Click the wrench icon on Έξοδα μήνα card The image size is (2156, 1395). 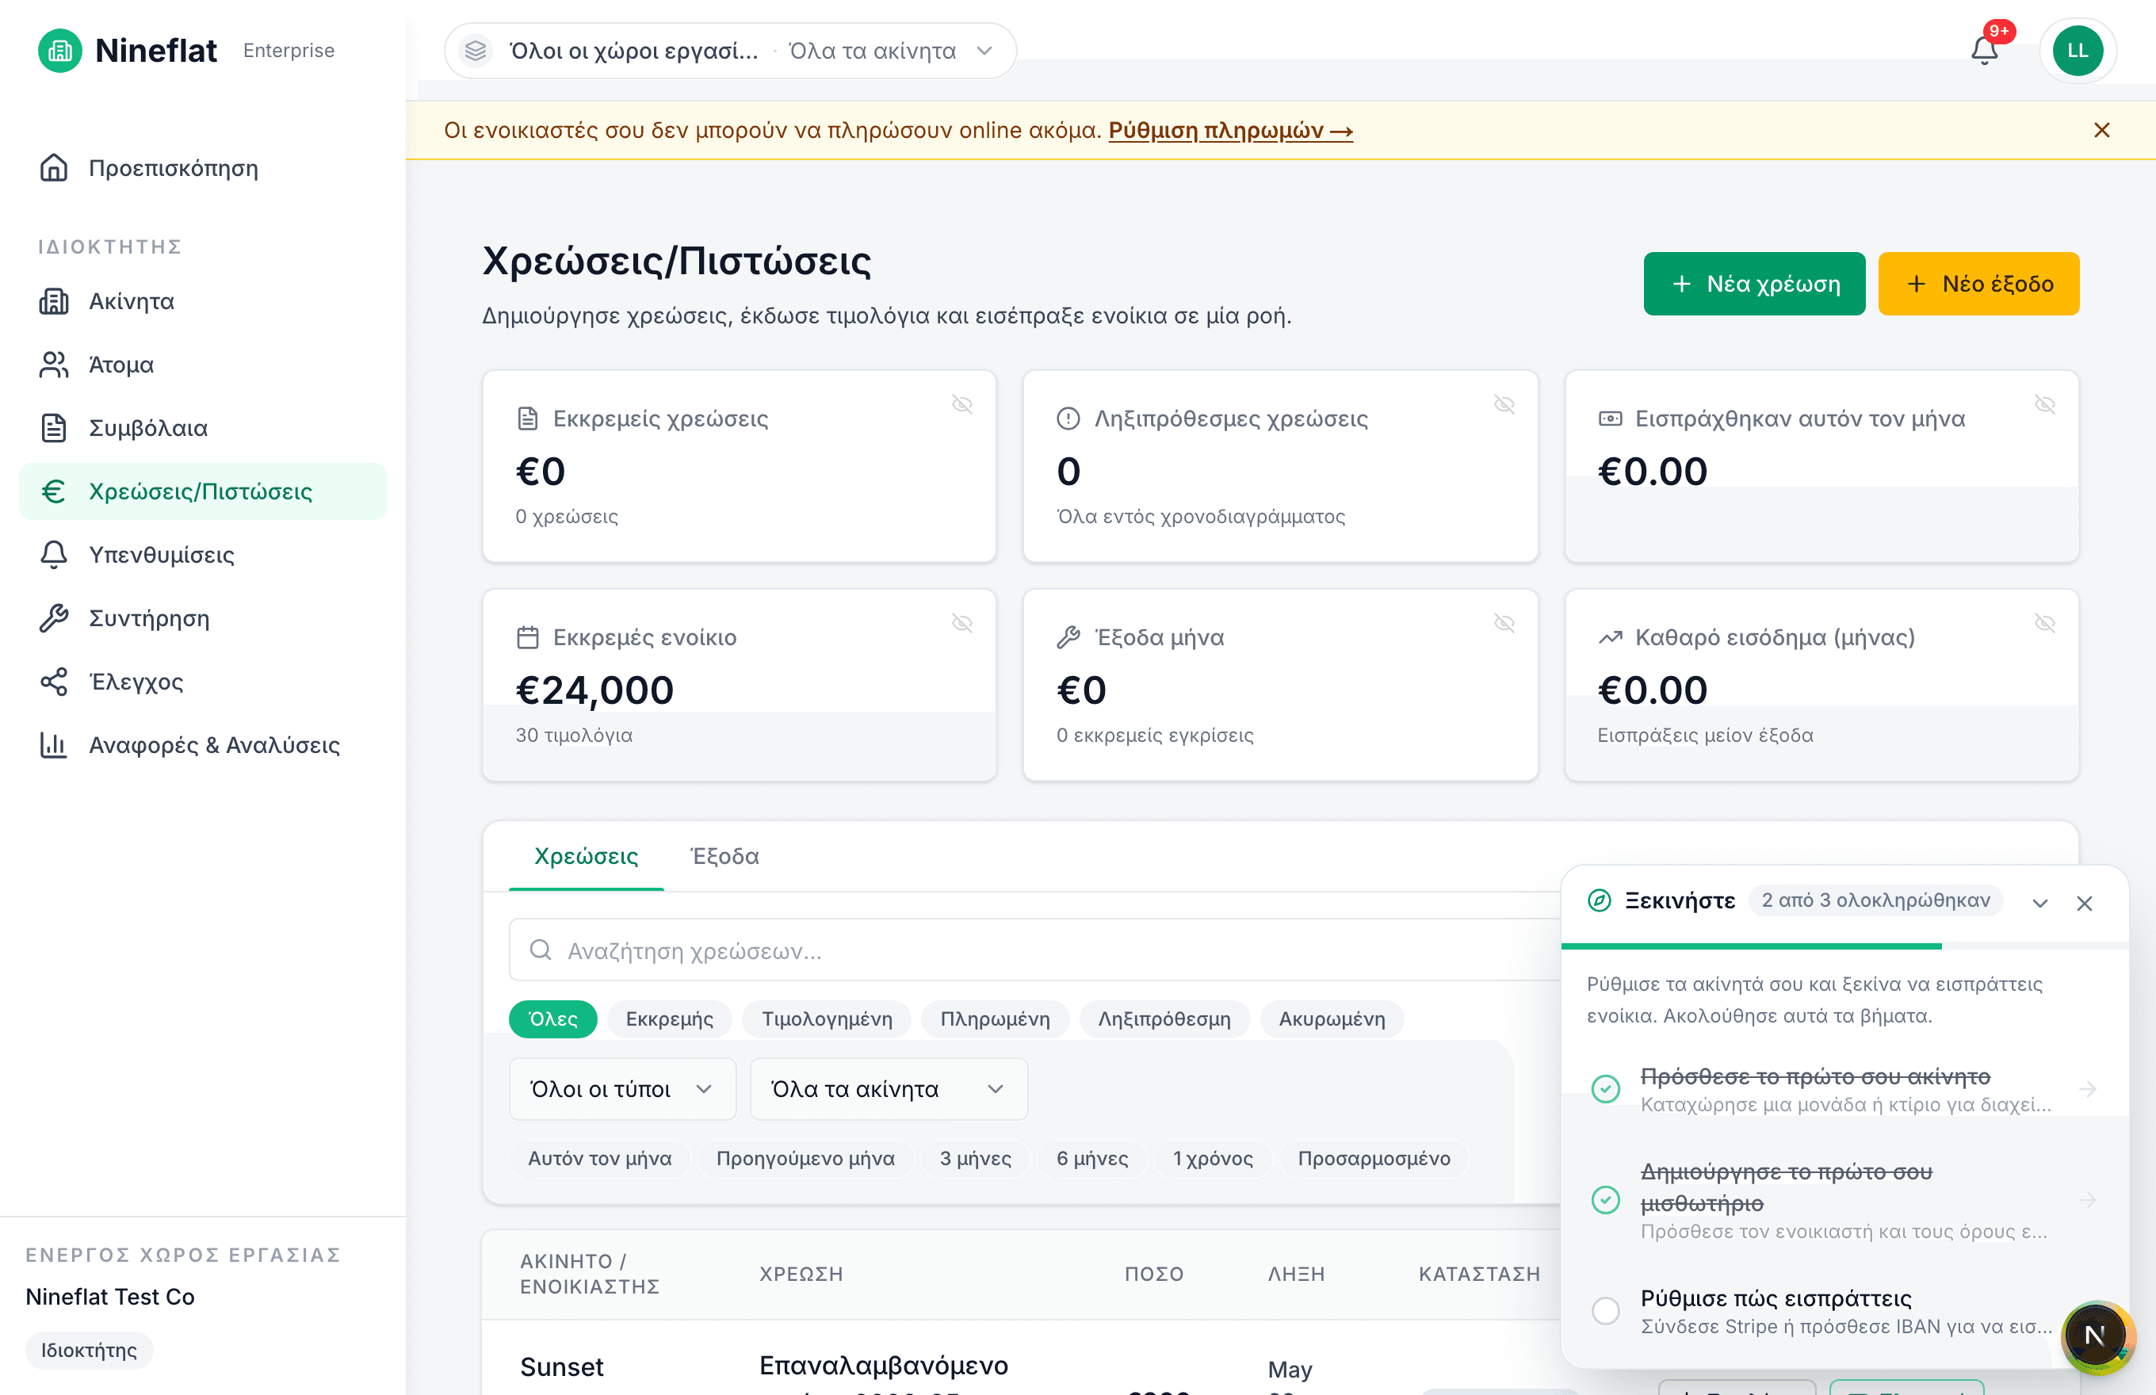[x=1068, y=638]
